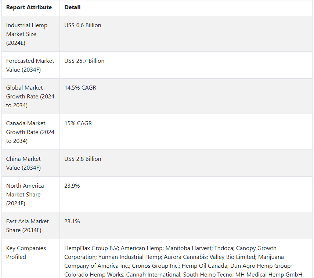This screenshot has height=278, width=314.
Task: Click the US$ 6.6 Billion value
Action: (83, 25)
